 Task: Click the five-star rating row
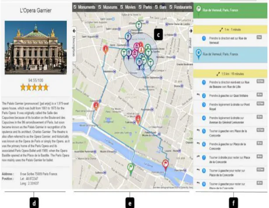click(34, 87)
